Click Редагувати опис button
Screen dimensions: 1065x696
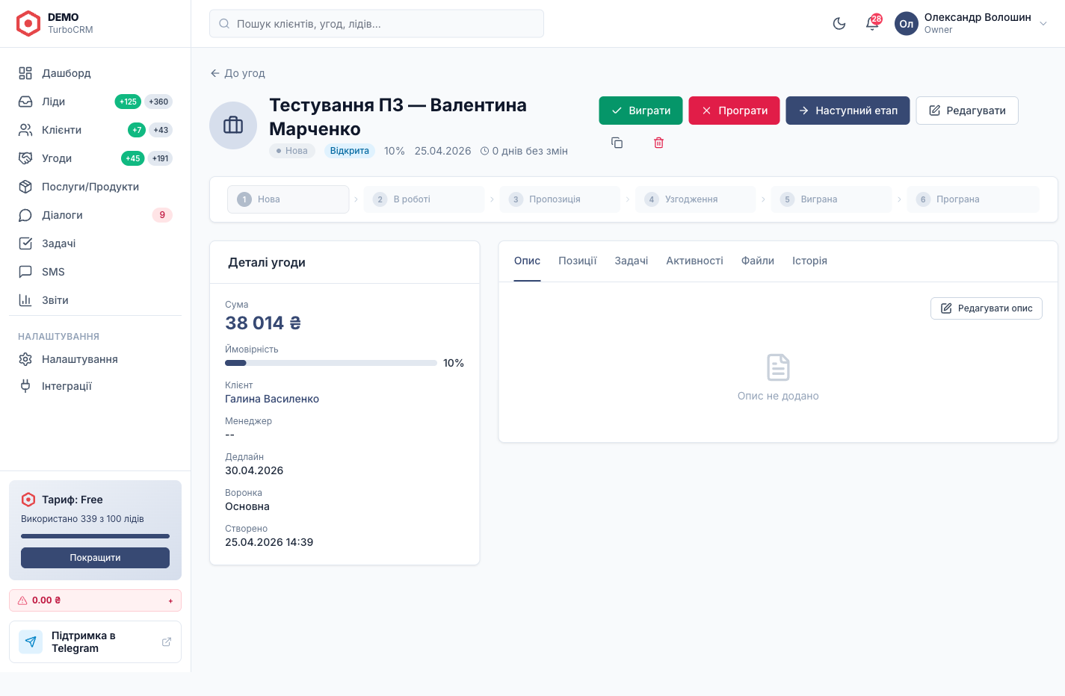pyautogui.click(x=987, y=308)
